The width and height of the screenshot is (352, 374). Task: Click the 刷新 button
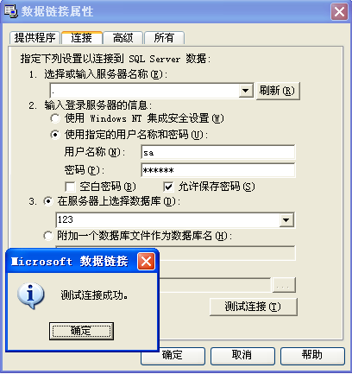278,91
